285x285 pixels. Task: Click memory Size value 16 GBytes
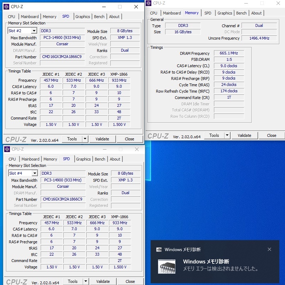tap(183, 32)
